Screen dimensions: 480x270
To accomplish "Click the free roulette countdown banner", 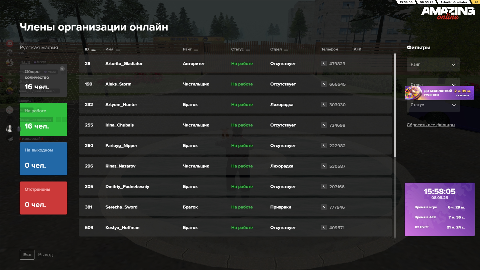I will (439, 93).
